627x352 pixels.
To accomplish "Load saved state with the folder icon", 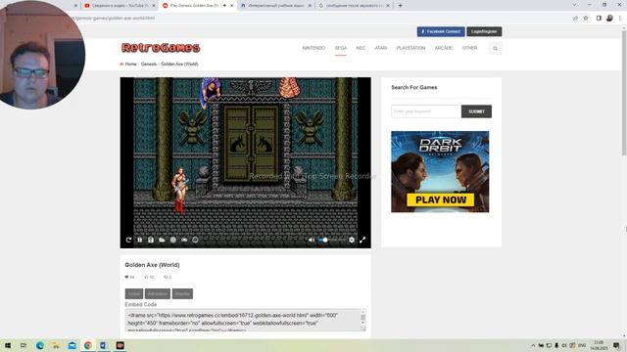I will click(x=162, y=240).
